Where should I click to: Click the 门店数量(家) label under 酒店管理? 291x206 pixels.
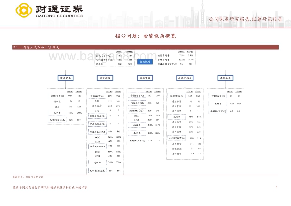point(137,103)
